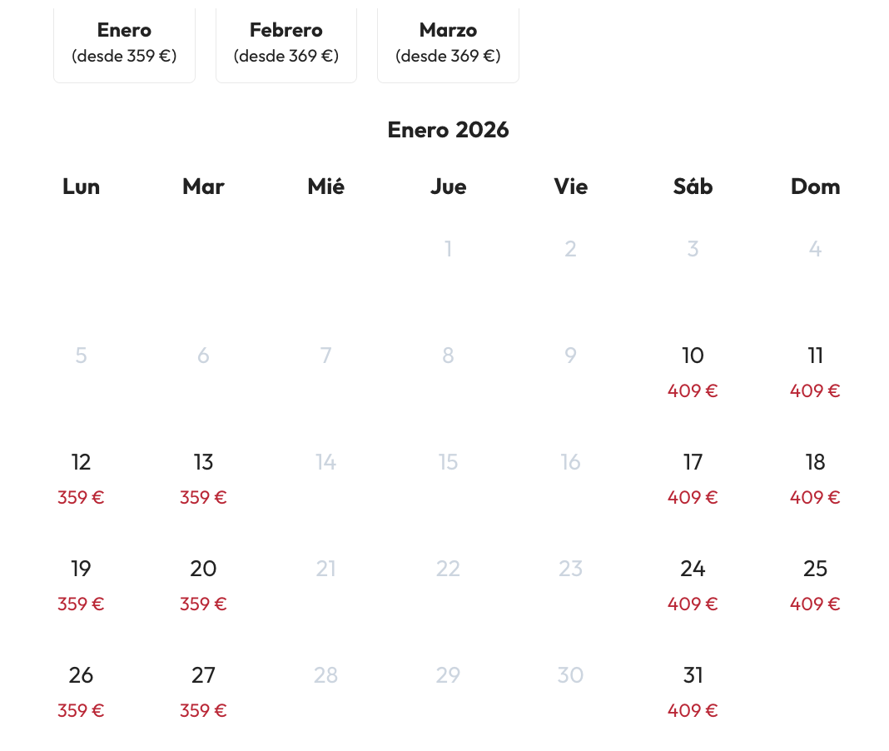Select Sunday January 18 date
Image resolution: width=889 pixels, height=751 pixels.
click(815, 478)
